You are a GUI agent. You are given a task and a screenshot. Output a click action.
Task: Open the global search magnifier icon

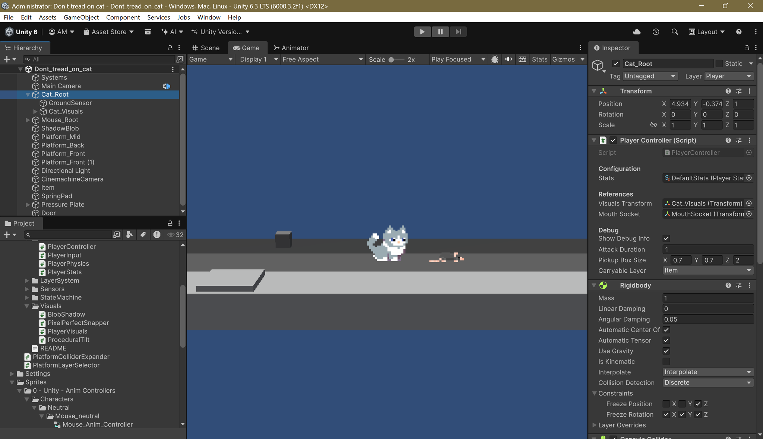click(675, 32)
